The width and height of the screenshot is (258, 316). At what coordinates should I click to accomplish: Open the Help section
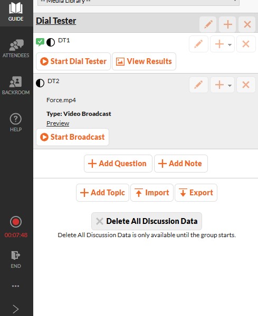point(16,122)
